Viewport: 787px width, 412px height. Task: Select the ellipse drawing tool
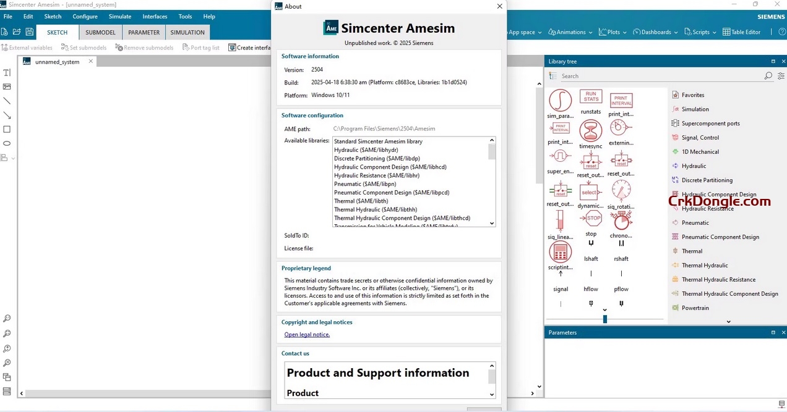click(x=7, y=143)
